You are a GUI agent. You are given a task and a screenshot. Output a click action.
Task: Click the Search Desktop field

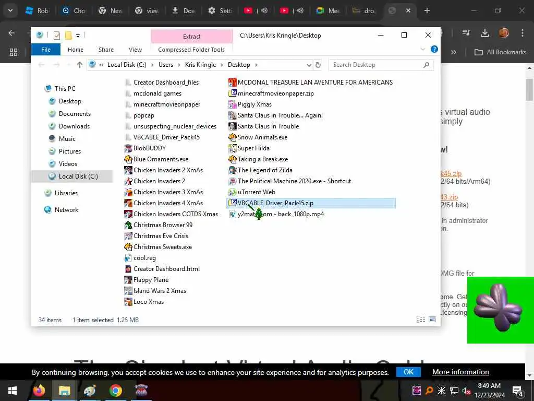click(381, 65)
